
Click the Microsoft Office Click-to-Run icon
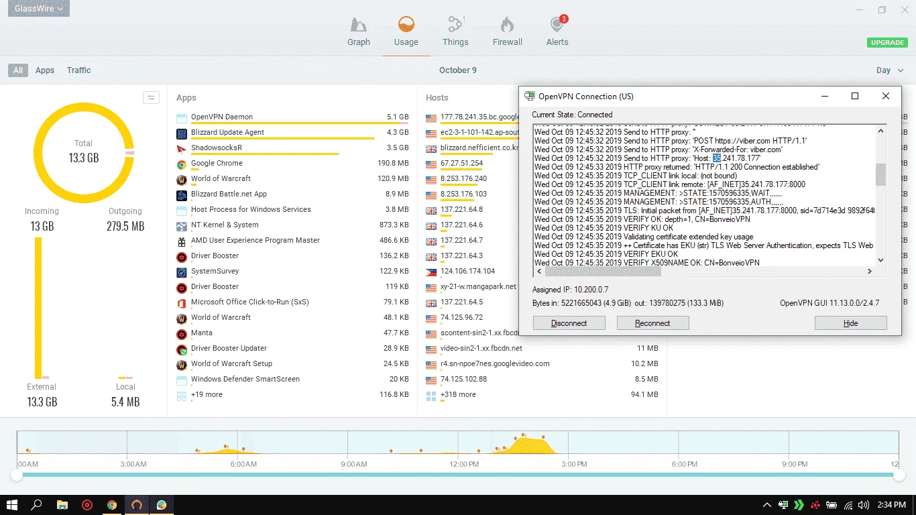pyautogui.click(x=181, y=302)
